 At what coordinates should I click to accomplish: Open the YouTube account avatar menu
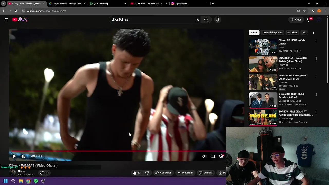pyautogui.click(x=319, y=20)
